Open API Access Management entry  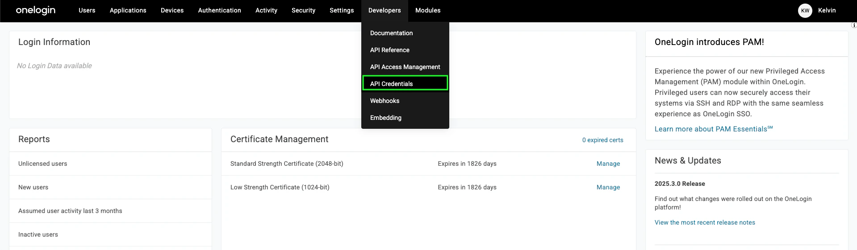pyautogui.click(x=405, y=67)
